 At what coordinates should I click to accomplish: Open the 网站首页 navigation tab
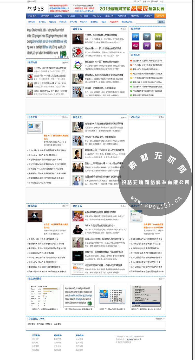pyautogui.click(x=32, y=16)
